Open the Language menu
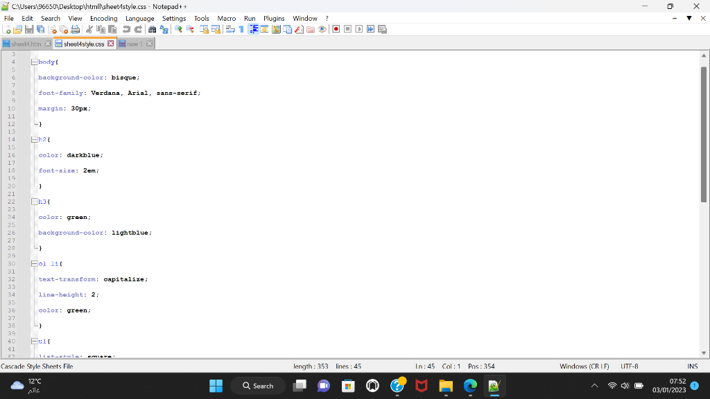 (x=141, y=18)
